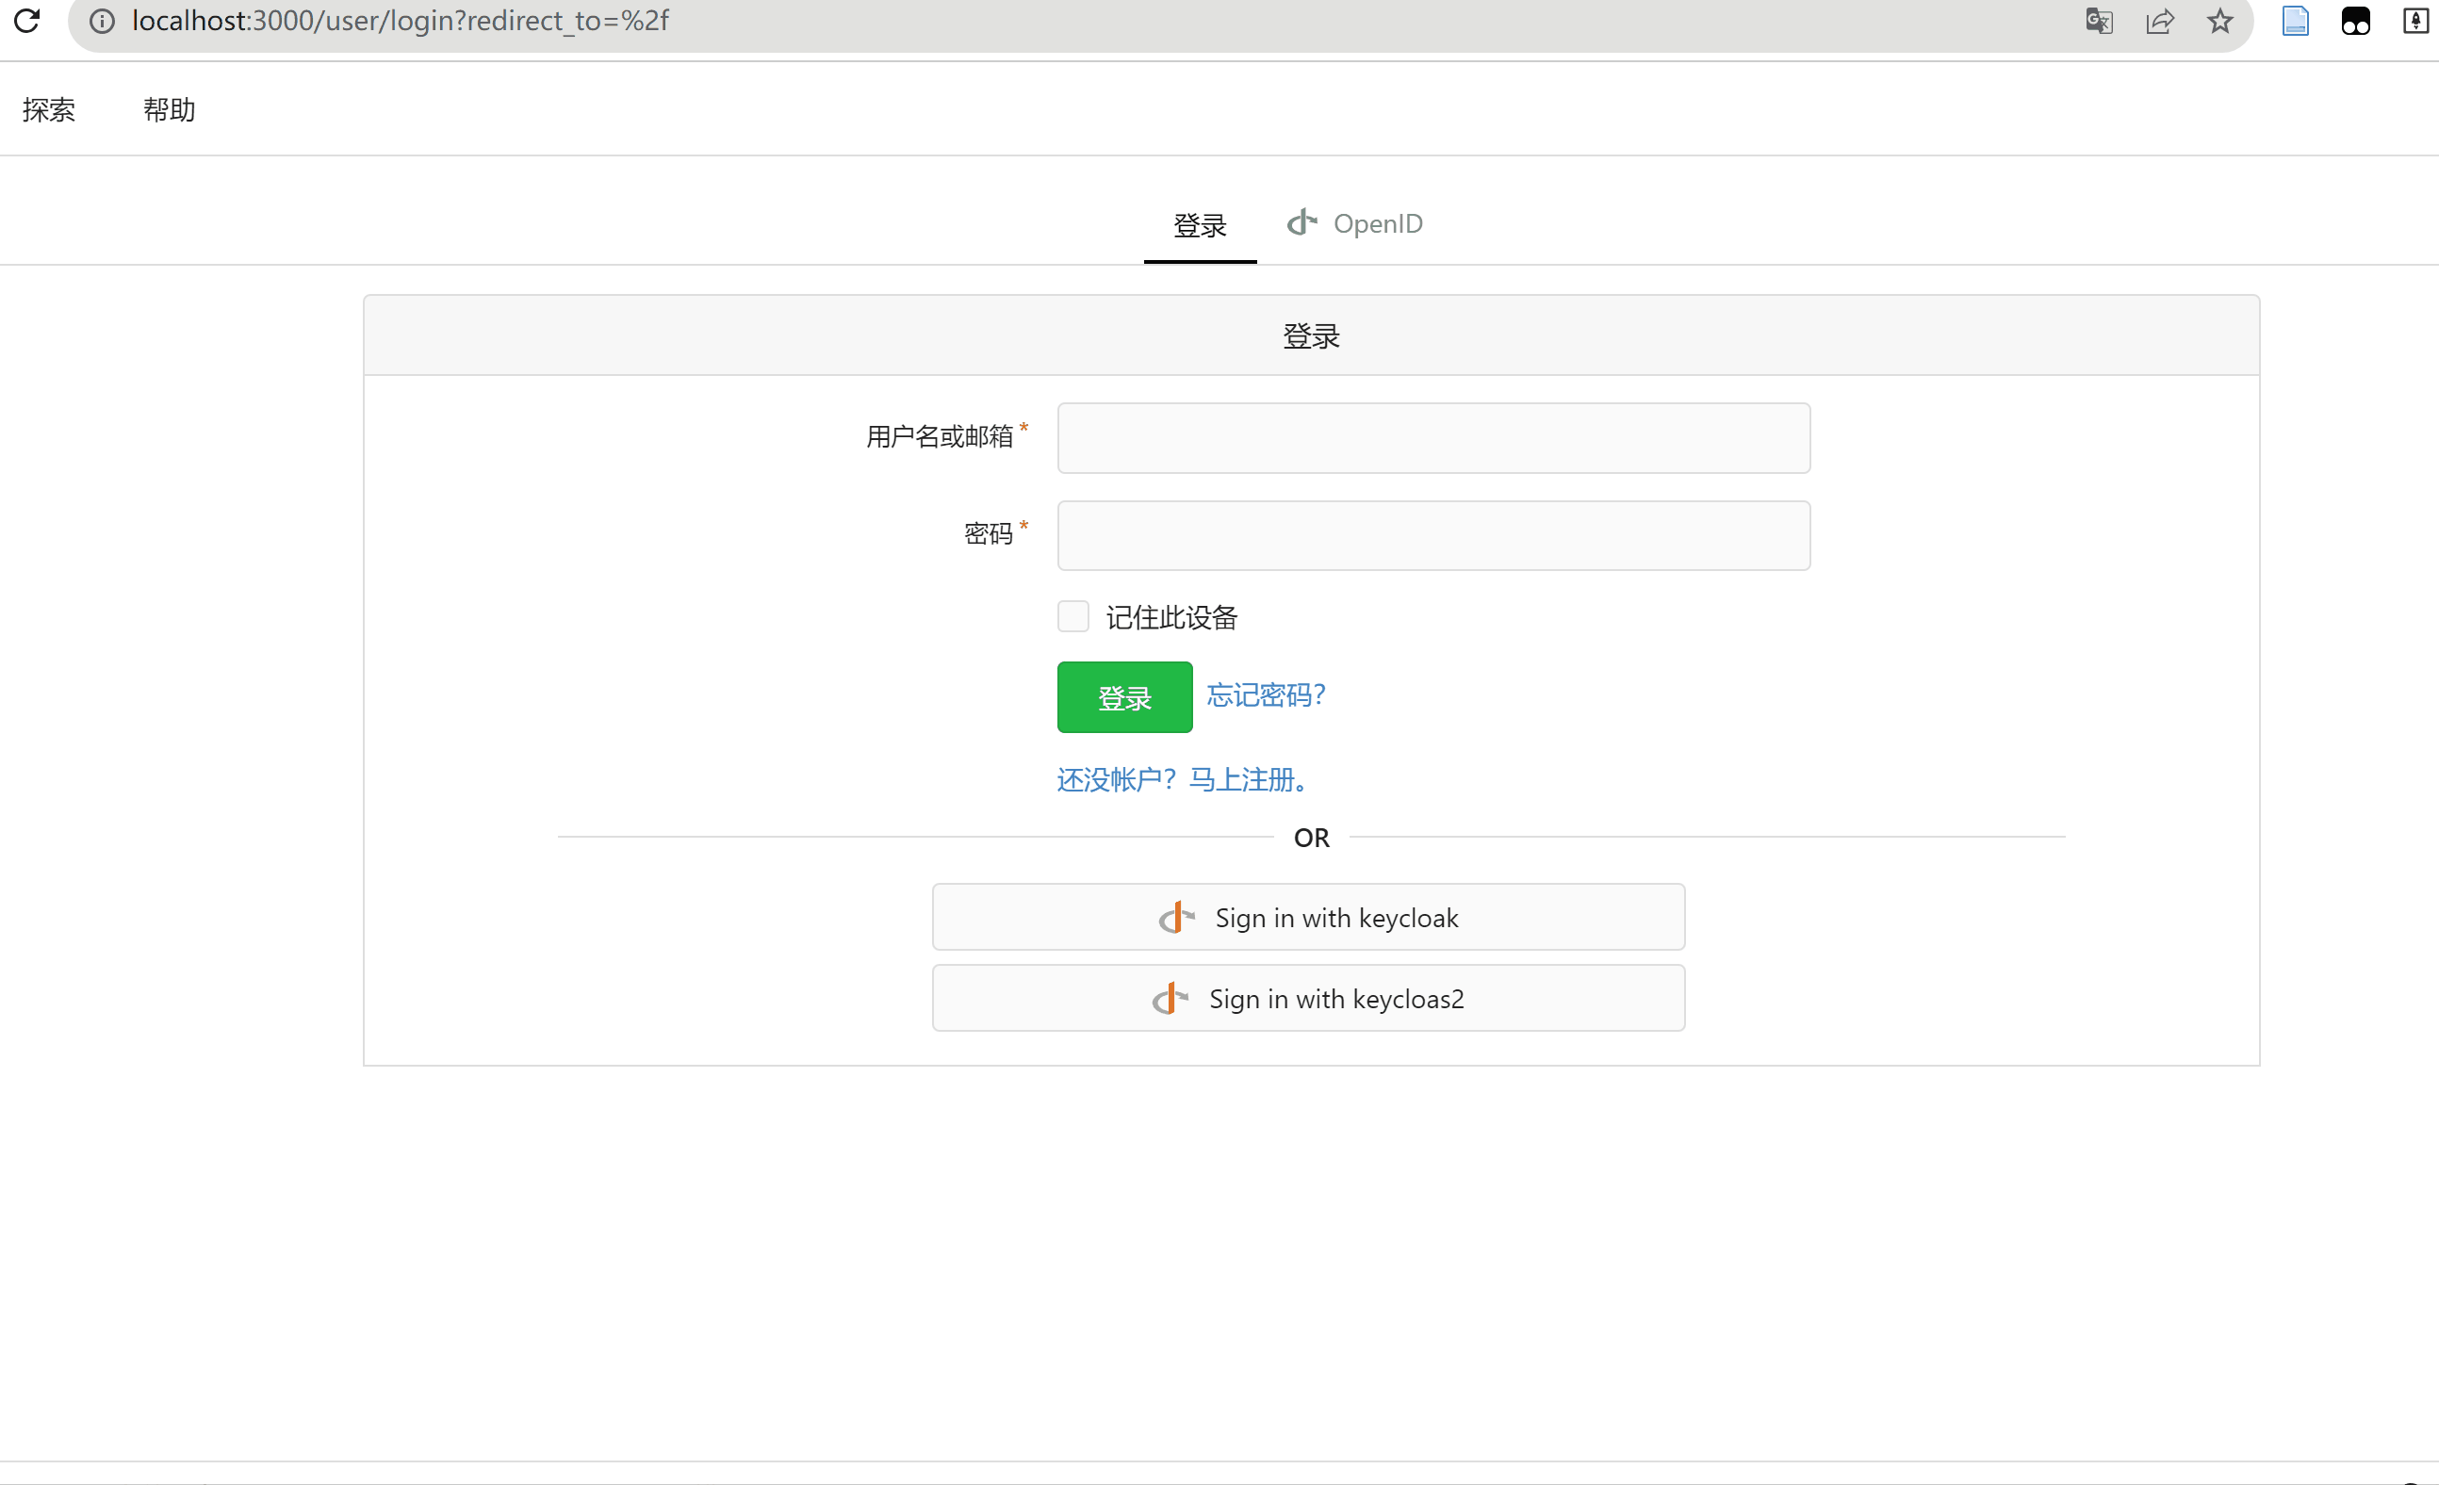This screenshot has width=2439, height=1485.
Task: Click the share icon in the toolbar
Action: (2160, 21)
